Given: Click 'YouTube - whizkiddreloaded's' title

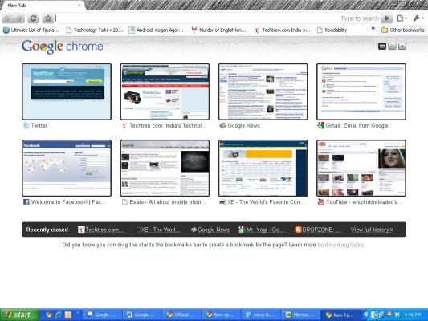Looking at the screenshot, I should point(363,201).
